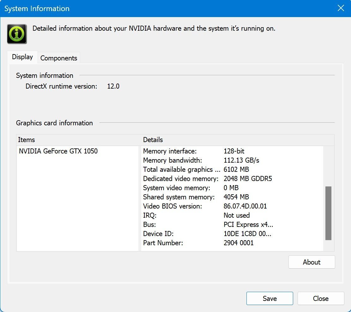Click the 2048 MB GDDR5 value
The image size is (351, 312).
[x=248, y=179]
